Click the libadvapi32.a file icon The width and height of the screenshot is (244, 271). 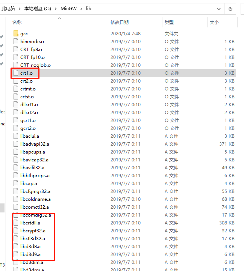coord(16,144)
